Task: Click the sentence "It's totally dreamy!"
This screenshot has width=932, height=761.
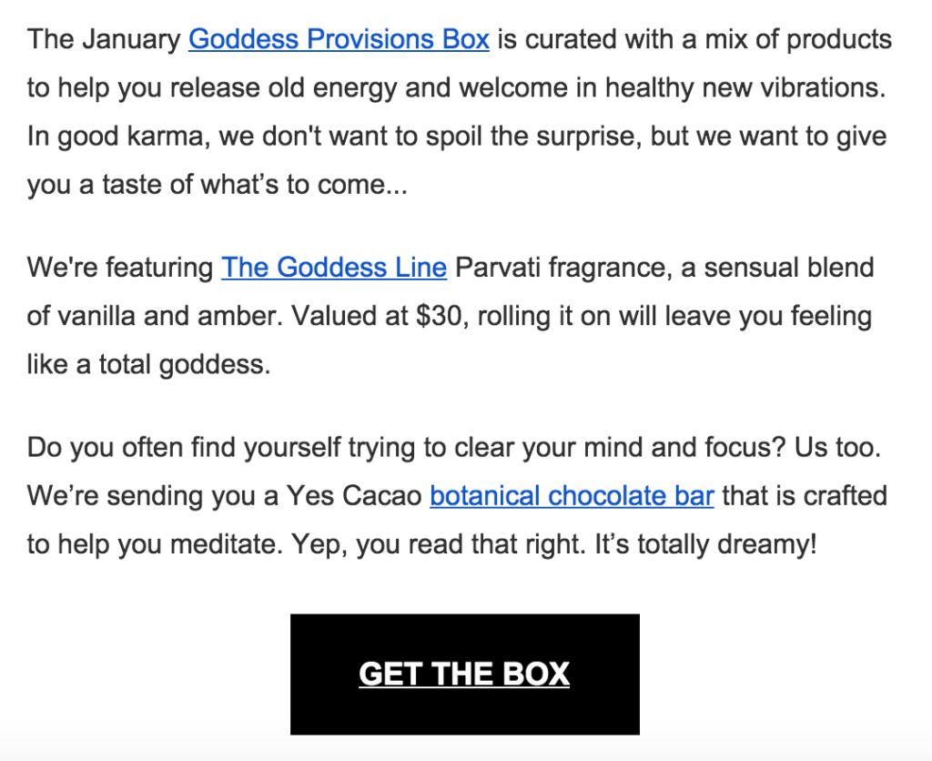Action: click(x=706, y=543)
